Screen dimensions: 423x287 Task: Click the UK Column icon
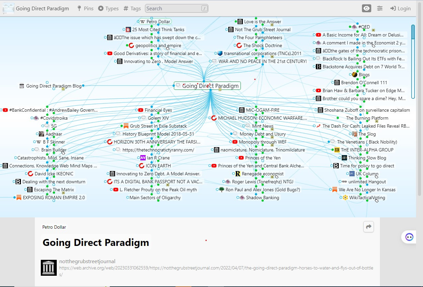pyautogui.click(x=352, y=174)
